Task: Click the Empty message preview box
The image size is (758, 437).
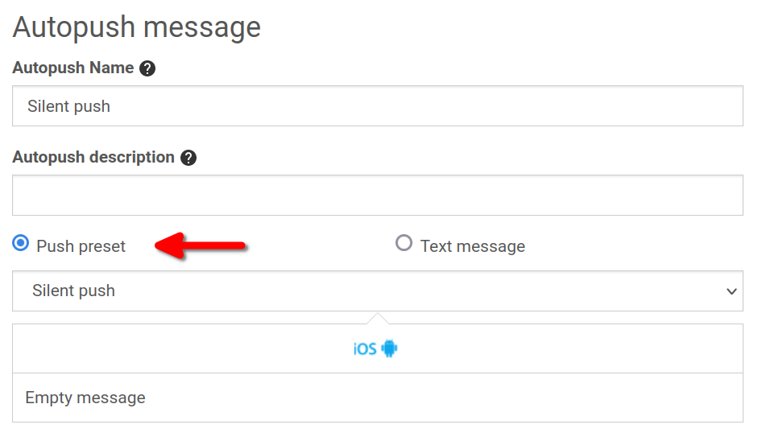Action: point(378,398)
